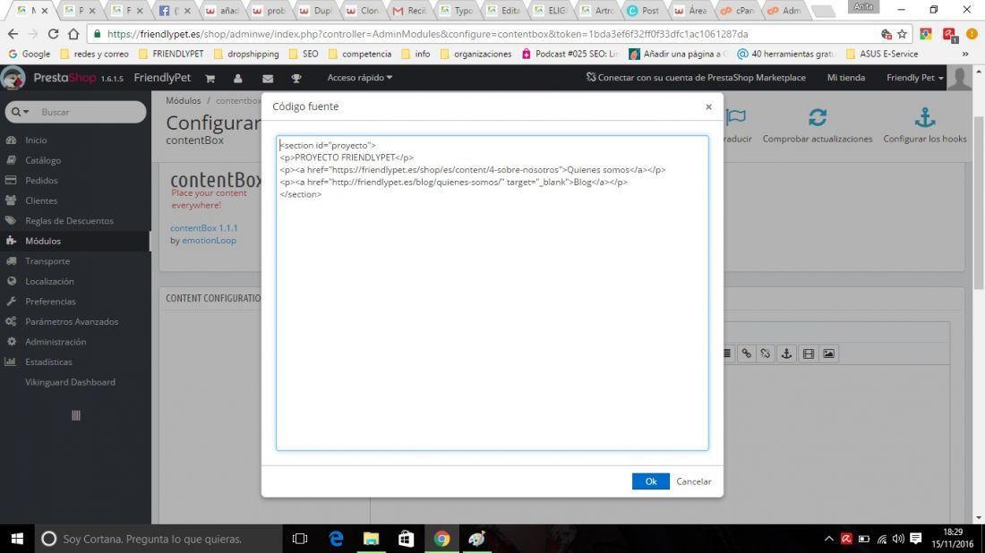985x553 pixels.
Task: Open the competencia bookmarks folder
Action: point(360,54)
